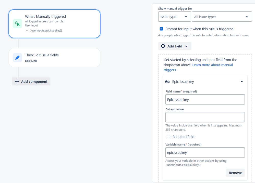Screen dimensions: 255x183
Task: Select the Then: Edit issue fields step
Action: pyautogui.click(x=54, y=58)
